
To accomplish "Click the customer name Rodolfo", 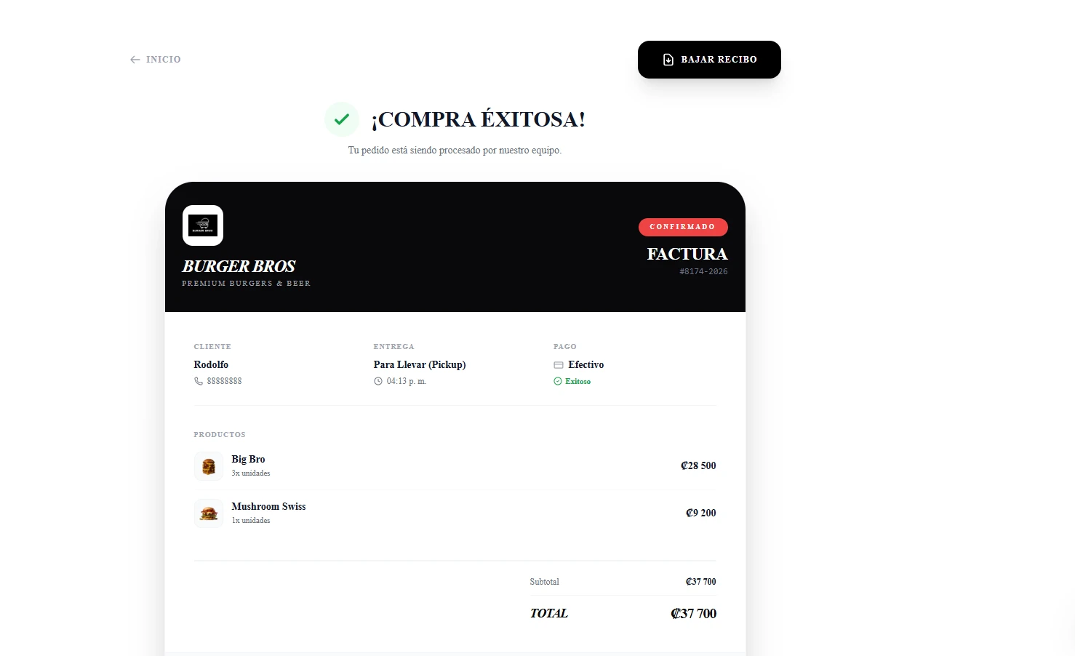I will 211,364.
